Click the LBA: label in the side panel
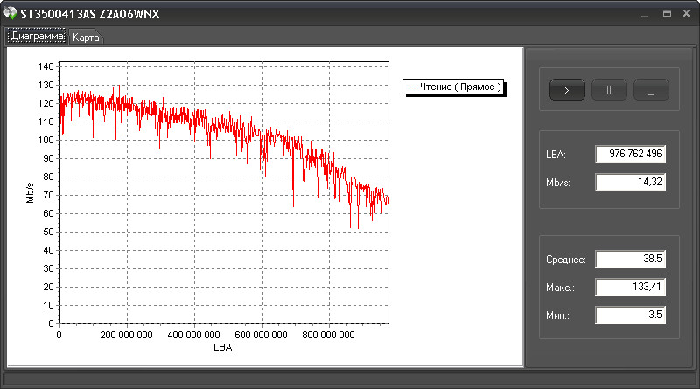 click(x=556, y=155)
